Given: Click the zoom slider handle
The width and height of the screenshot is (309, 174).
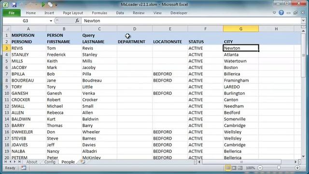Looking at the screenshot, I should pyautogui.click(x=279, y=168).
